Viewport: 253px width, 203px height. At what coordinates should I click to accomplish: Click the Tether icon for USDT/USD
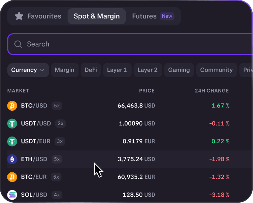coord(12,124)
